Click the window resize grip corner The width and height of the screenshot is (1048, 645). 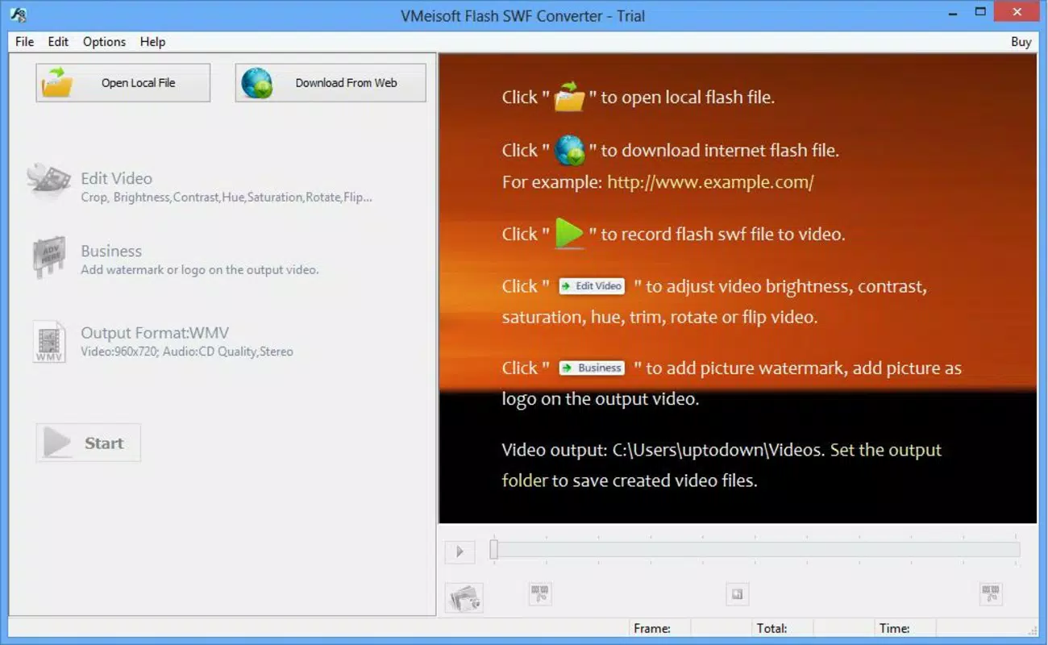click(x=1033, y=630)
